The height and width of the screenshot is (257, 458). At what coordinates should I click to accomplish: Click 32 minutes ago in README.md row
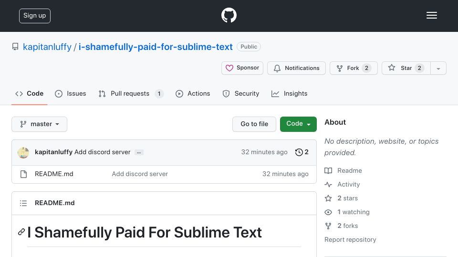click(285, 174)
